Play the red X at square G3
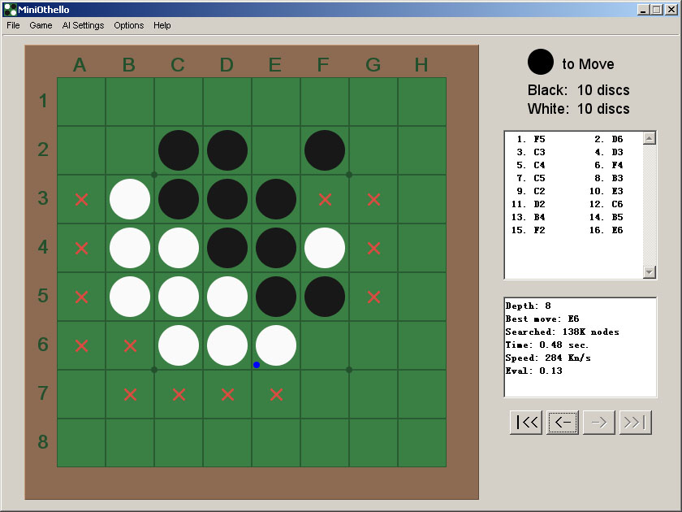 373,199
